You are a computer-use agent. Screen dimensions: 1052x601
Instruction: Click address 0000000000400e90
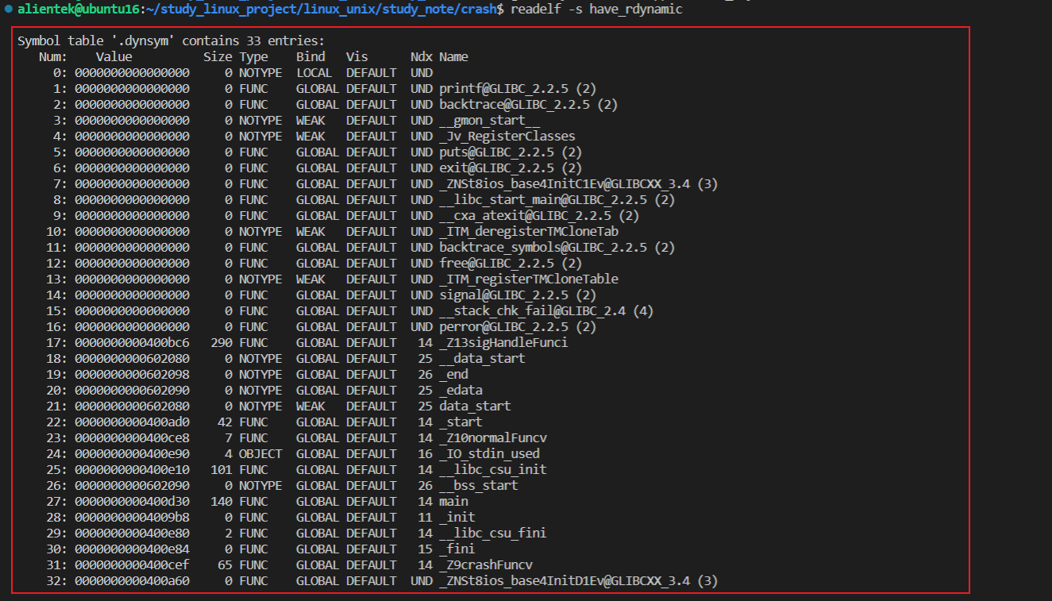(x=132, y=453)
